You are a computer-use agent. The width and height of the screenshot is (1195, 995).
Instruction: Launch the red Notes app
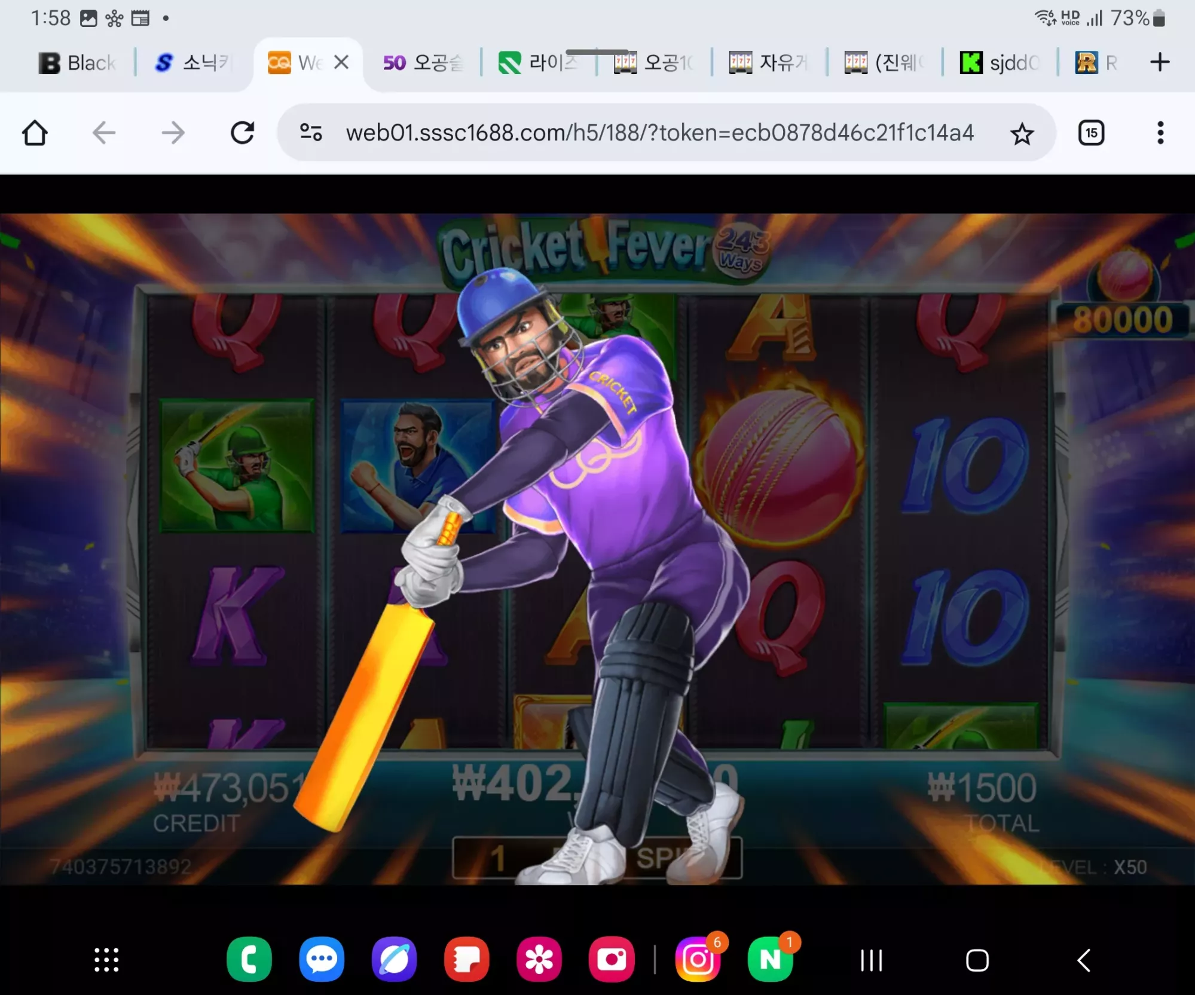467,960
